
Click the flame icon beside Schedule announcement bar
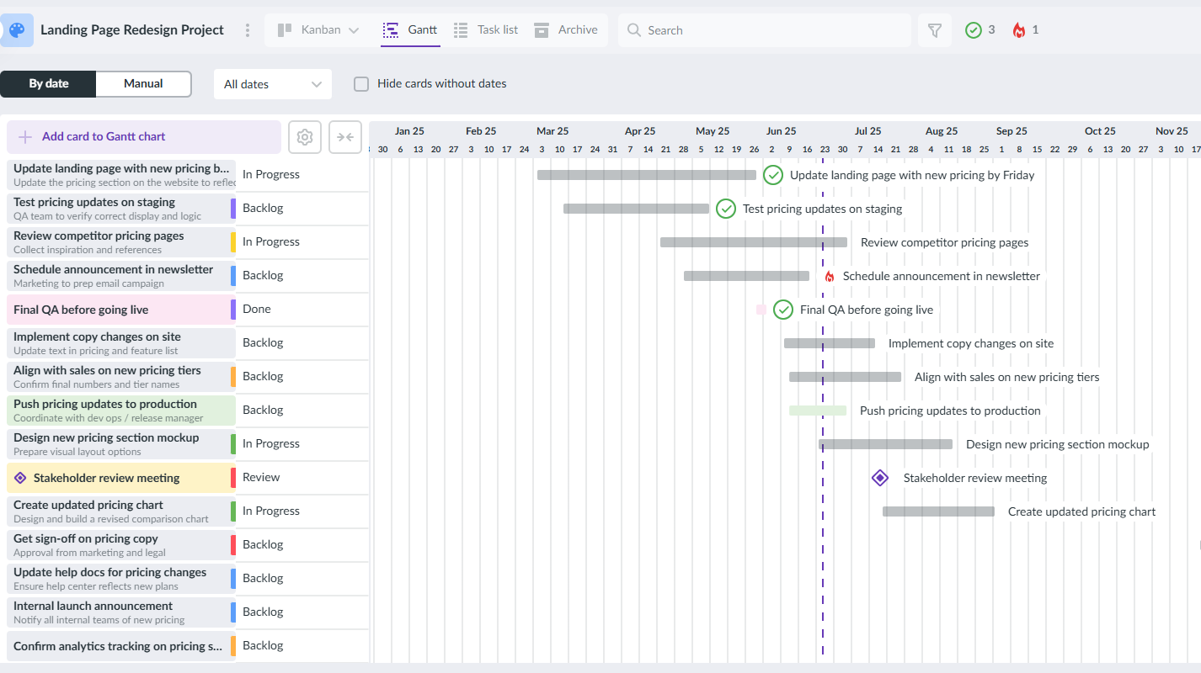(x=830, y=276)
